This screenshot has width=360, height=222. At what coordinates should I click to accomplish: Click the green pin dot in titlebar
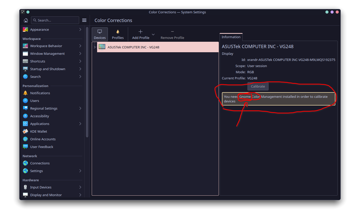(x=28, y=12)
